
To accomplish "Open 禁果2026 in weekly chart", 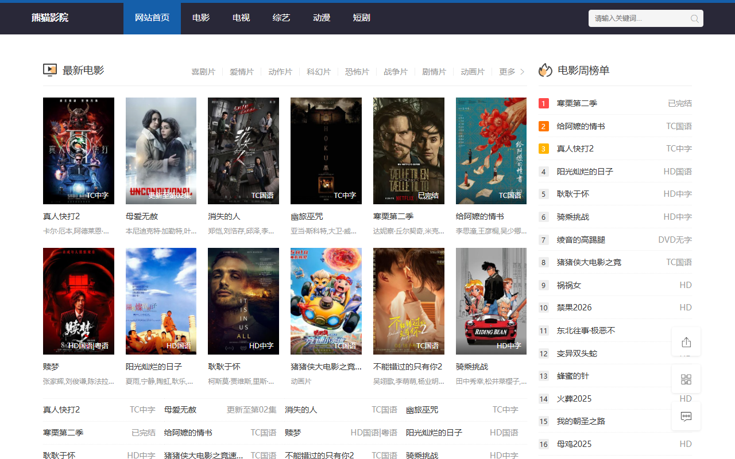I will pyautogui.click(x=574, y=308).
